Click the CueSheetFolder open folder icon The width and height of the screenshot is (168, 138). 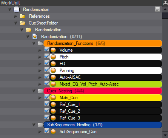tap(23, 23)
